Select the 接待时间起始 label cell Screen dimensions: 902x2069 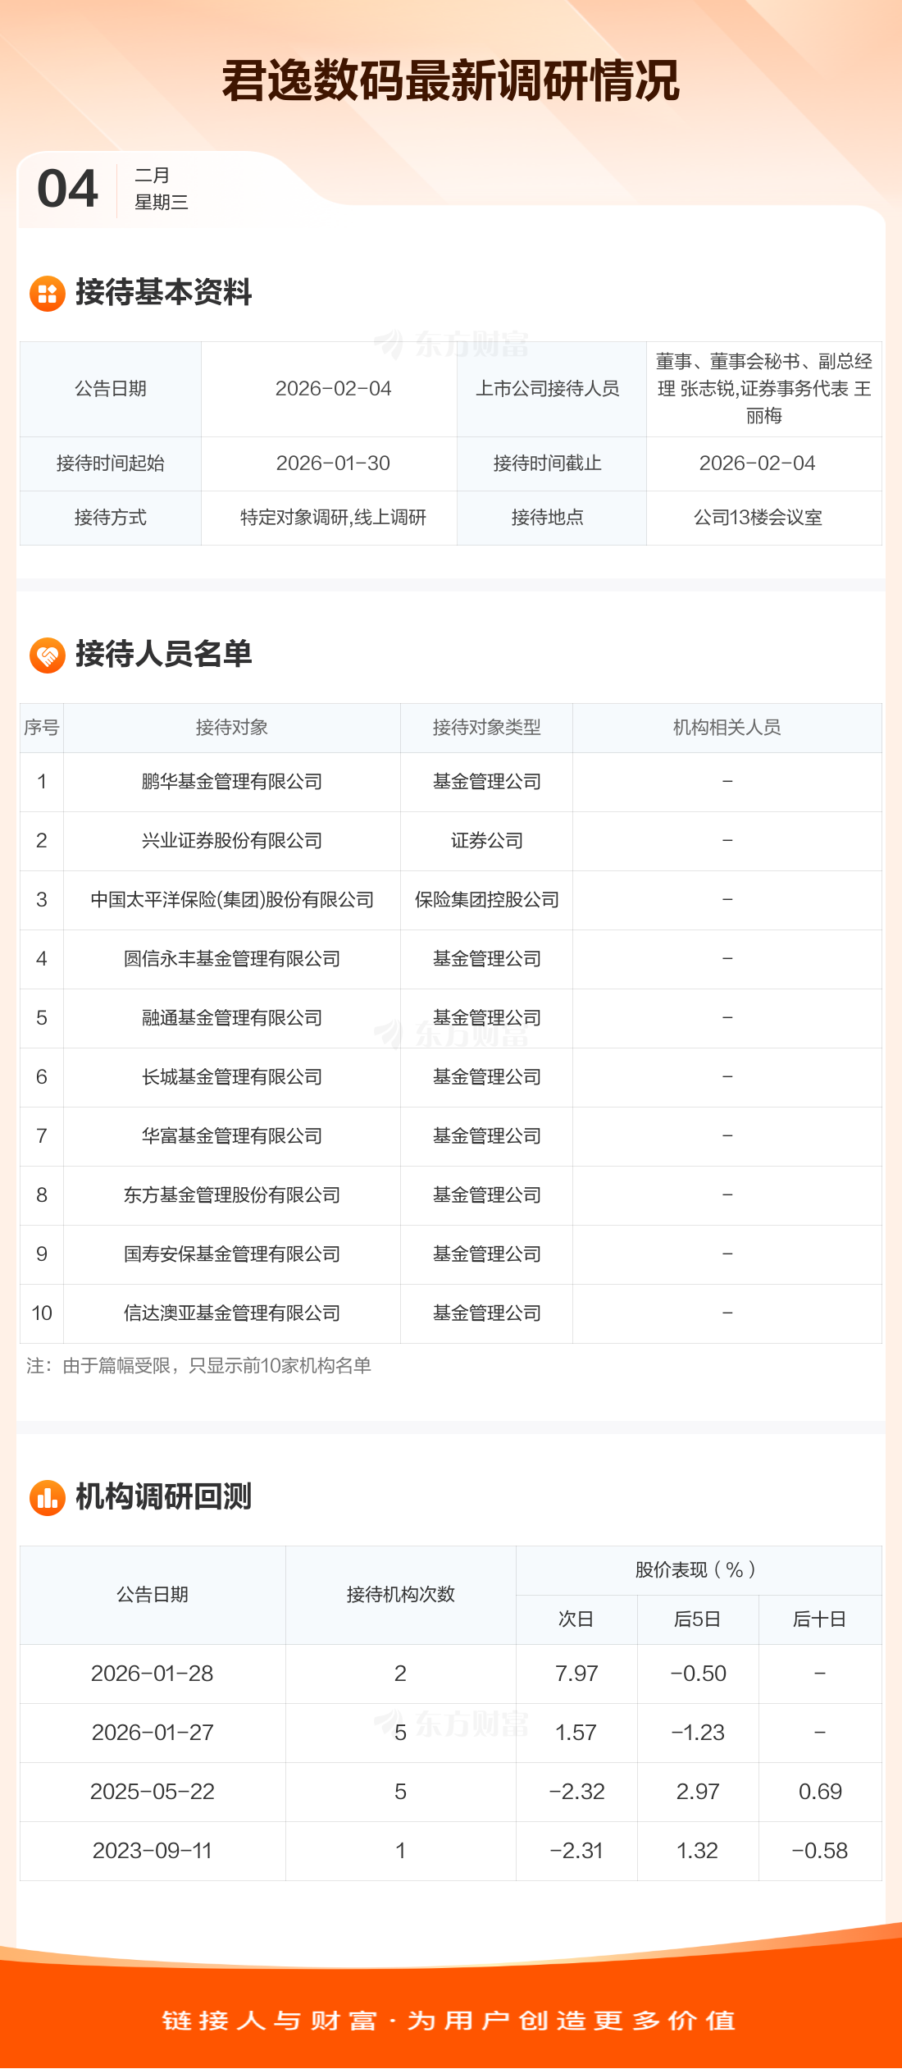click(111, 464)
